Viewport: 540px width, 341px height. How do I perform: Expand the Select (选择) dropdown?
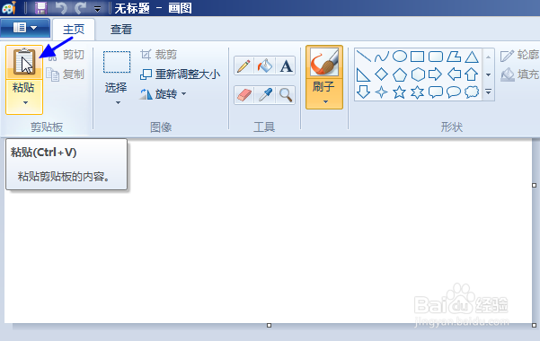pos(118,102)
